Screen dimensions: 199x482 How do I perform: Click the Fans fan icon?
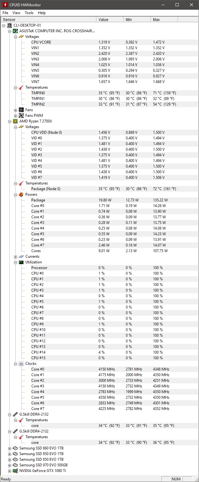point(21,110)
